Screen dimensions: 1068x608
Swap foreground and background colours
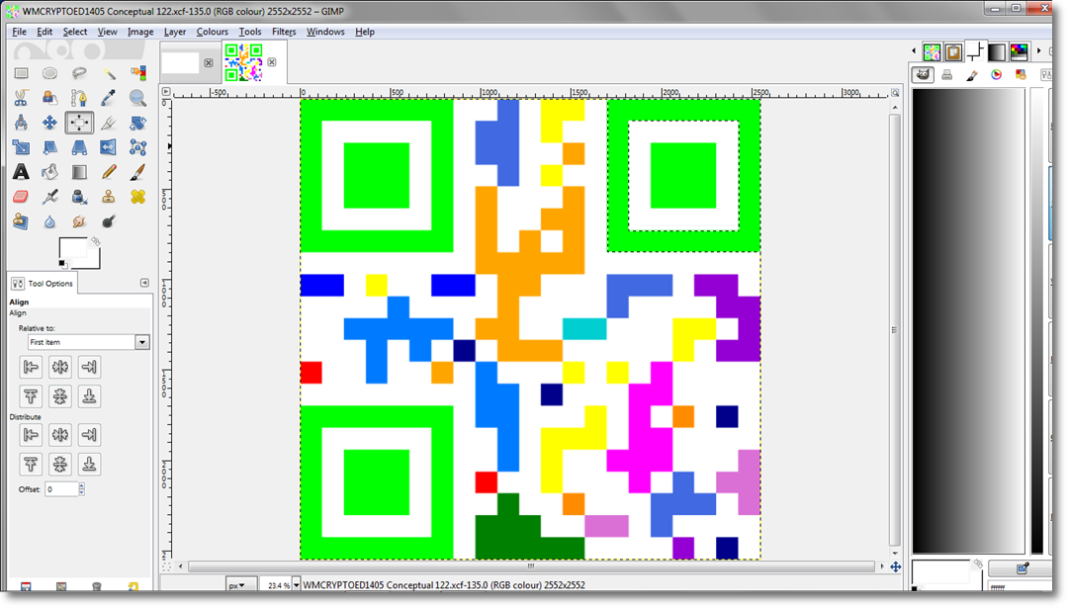[95, 241]
